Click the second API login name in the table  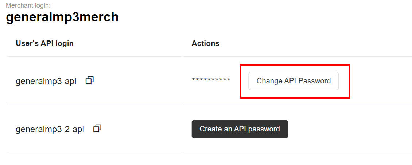click(50, 129)
